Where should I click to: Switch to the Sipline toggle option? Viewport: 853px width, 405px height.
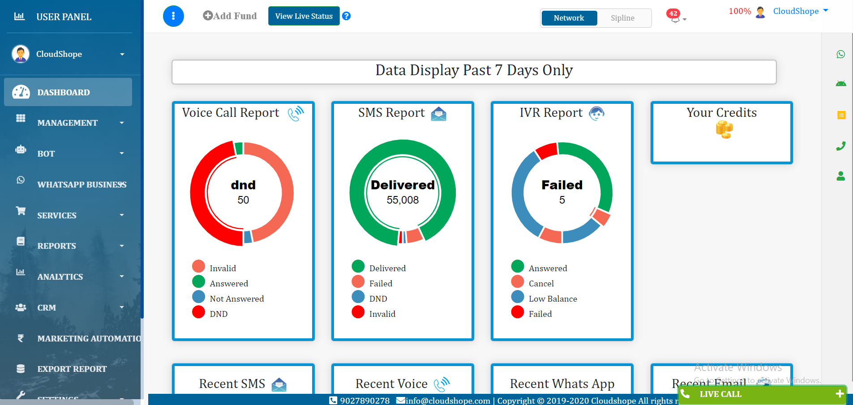pyautogui.click(x=622, y=18)
